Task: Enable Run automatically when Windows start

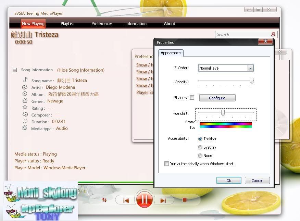Action: coord(167,163)
